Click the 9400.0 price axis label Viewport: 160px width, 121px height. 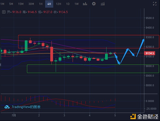tap(150, 28)
